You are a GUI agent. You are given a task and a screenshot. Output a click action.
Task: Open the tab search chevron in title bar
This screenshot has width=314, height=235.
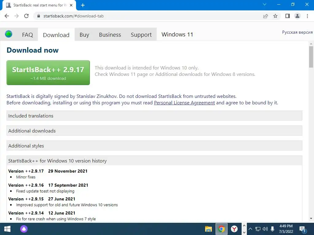[x=265, y=4]
